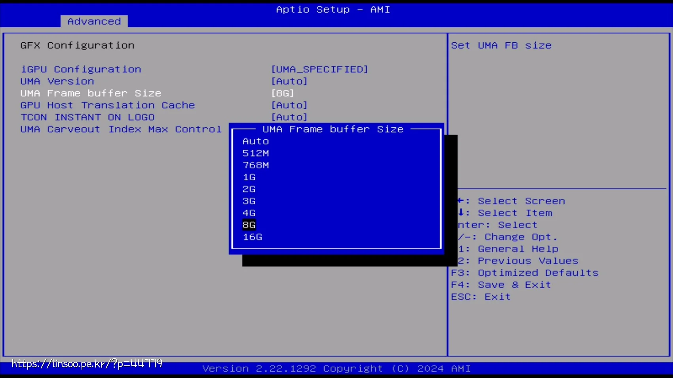Choose Auto in UMA Frame buffer popup
The height and width of the screenshot is (378, 673).
click(256, 141)
